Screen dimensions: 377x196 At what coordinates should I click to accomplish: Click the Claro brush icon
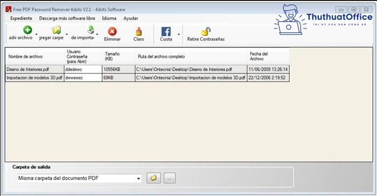139,31
